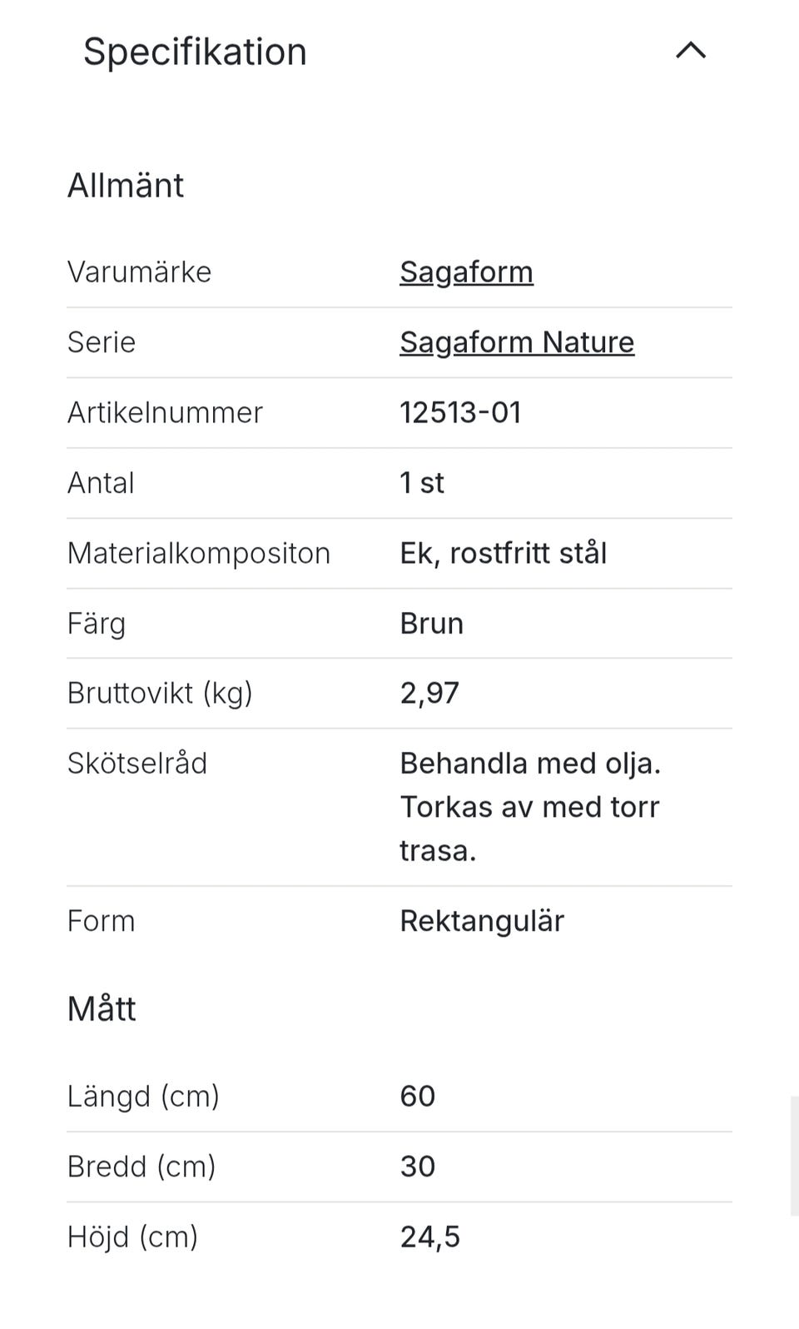
Task: Select article number 12513-01
Action: (x=460, y=413)
